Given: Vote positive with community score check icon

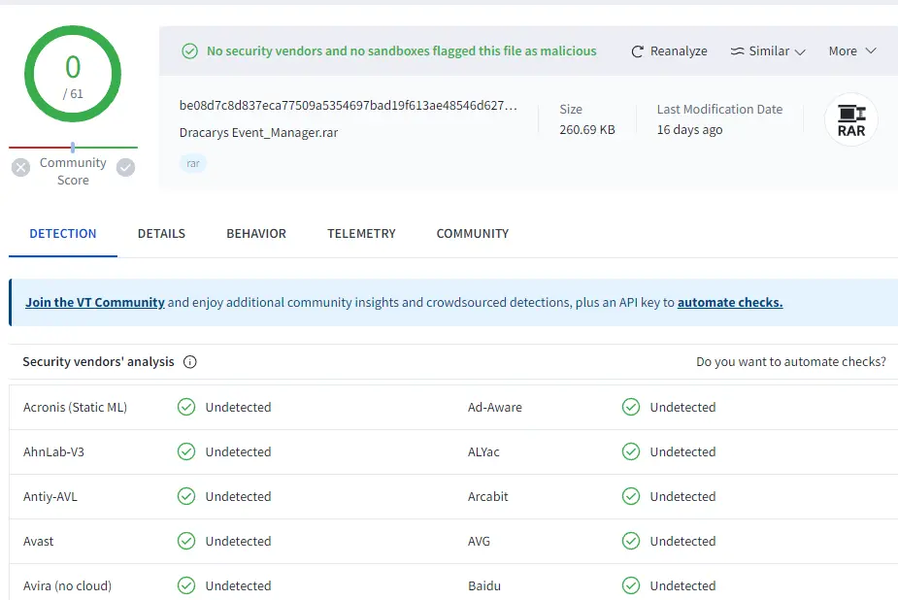Looking at the screenshot, I should 126,168.
